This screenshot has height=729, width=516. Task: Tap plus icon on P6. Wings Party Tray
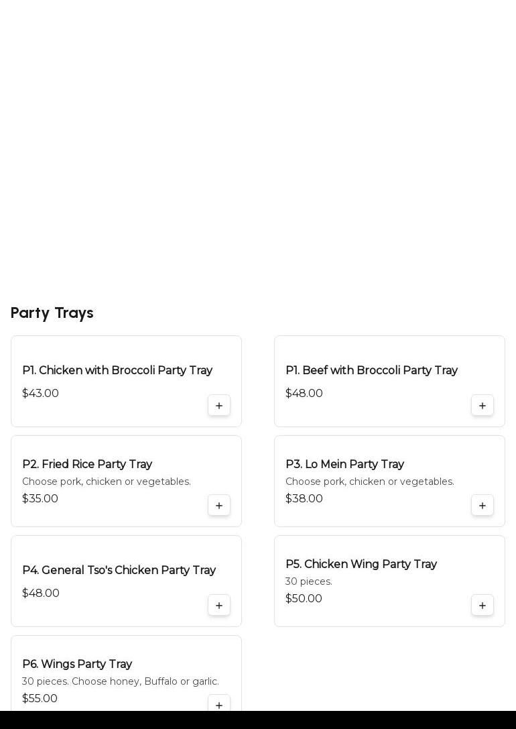pyautogui.click(x=219, y=705)
